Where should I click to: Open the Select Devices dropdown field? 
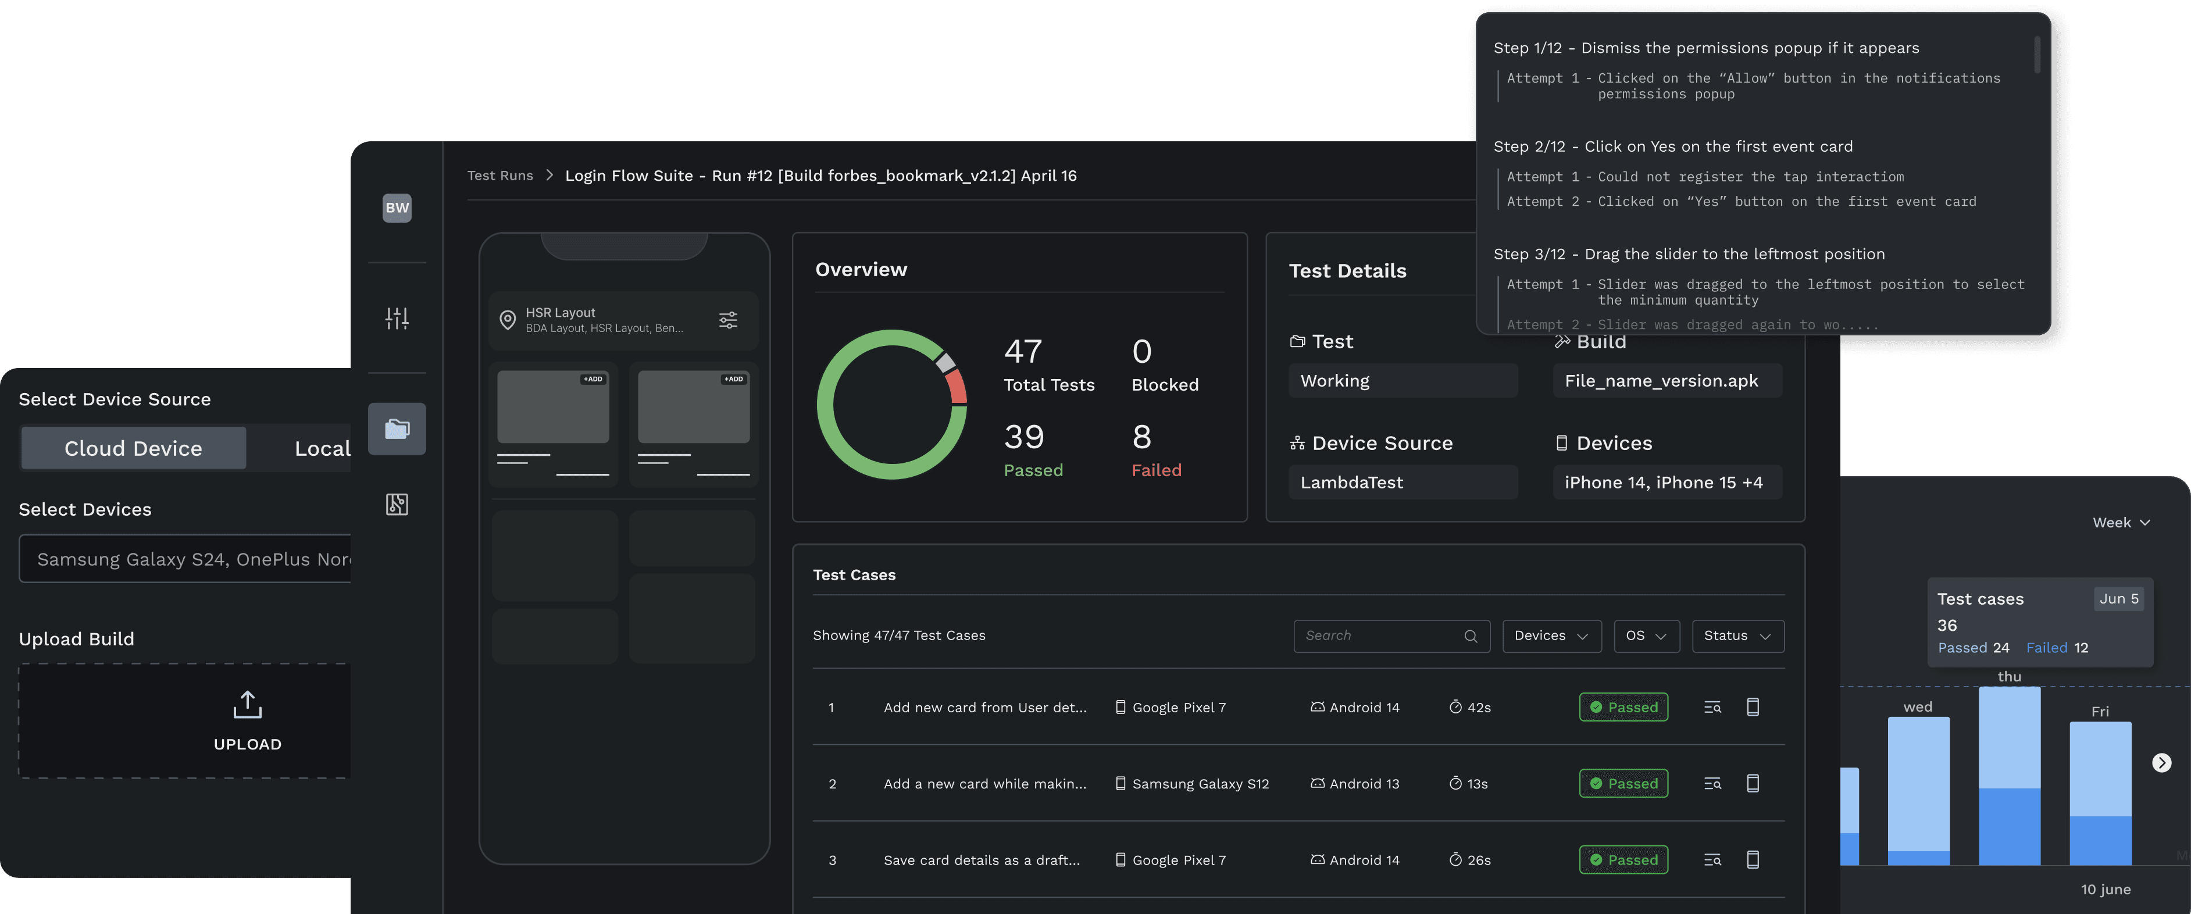tap(185, 559)
